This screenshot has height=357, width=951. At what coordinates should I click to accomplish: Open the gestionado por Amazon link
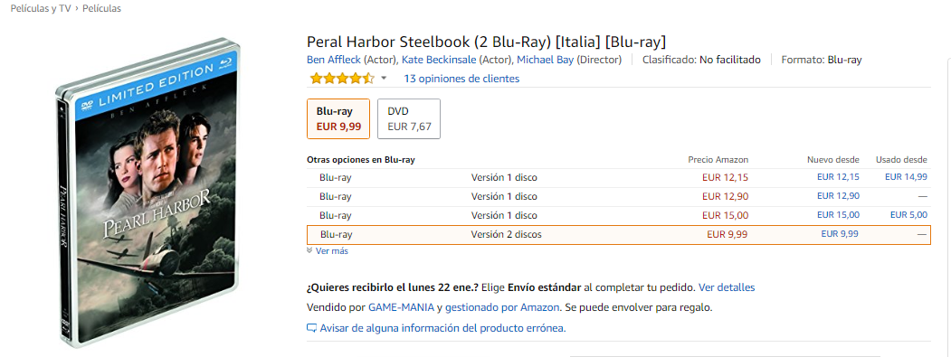point(503,307)
